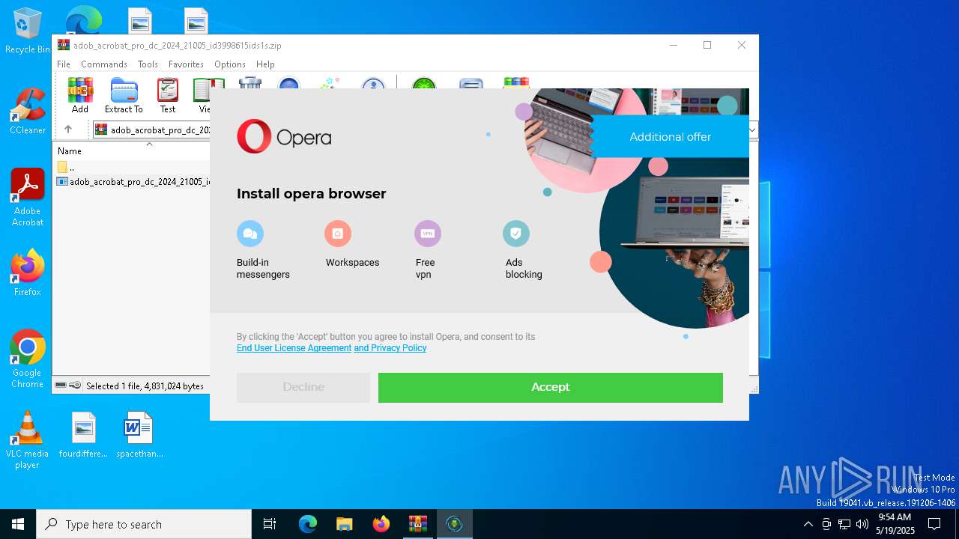Open the File menu in WinRAR
The image size is (959, 539).
tap(64, 64)
